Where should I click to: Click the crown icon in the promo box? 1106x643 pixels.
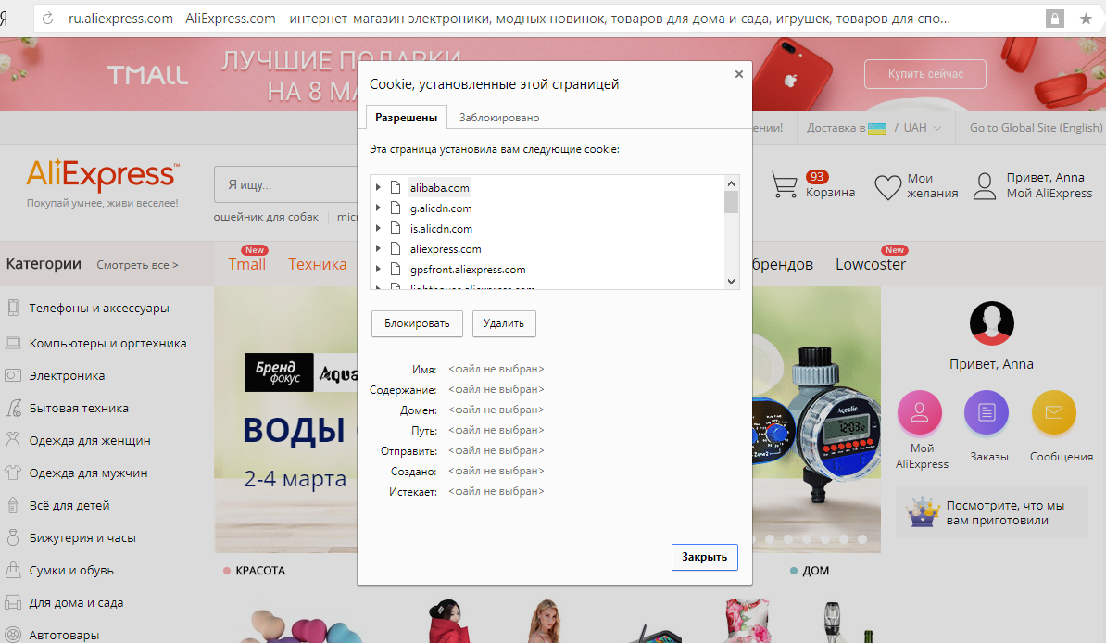[924, 512]
